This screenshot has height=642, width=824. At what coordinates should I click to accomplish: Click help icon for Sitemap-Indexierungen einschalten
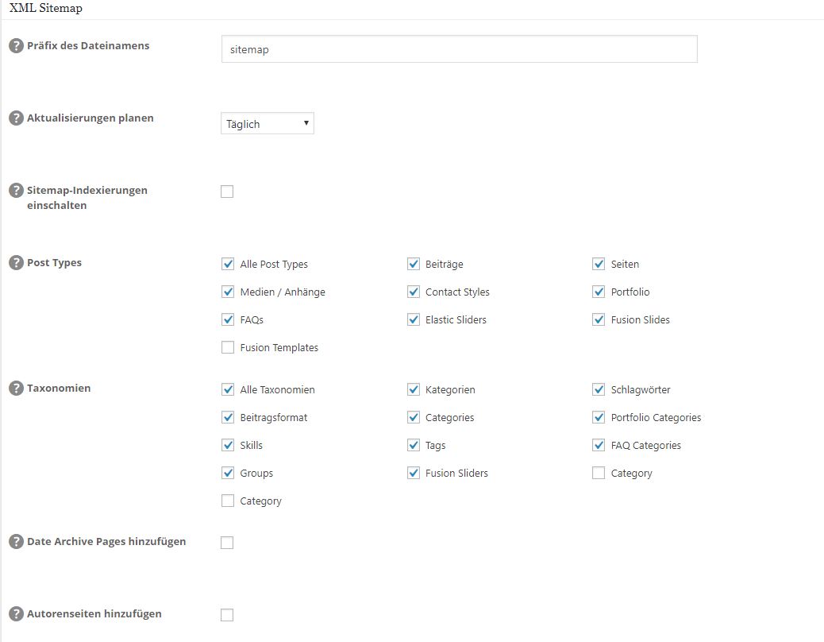(16, 191)
